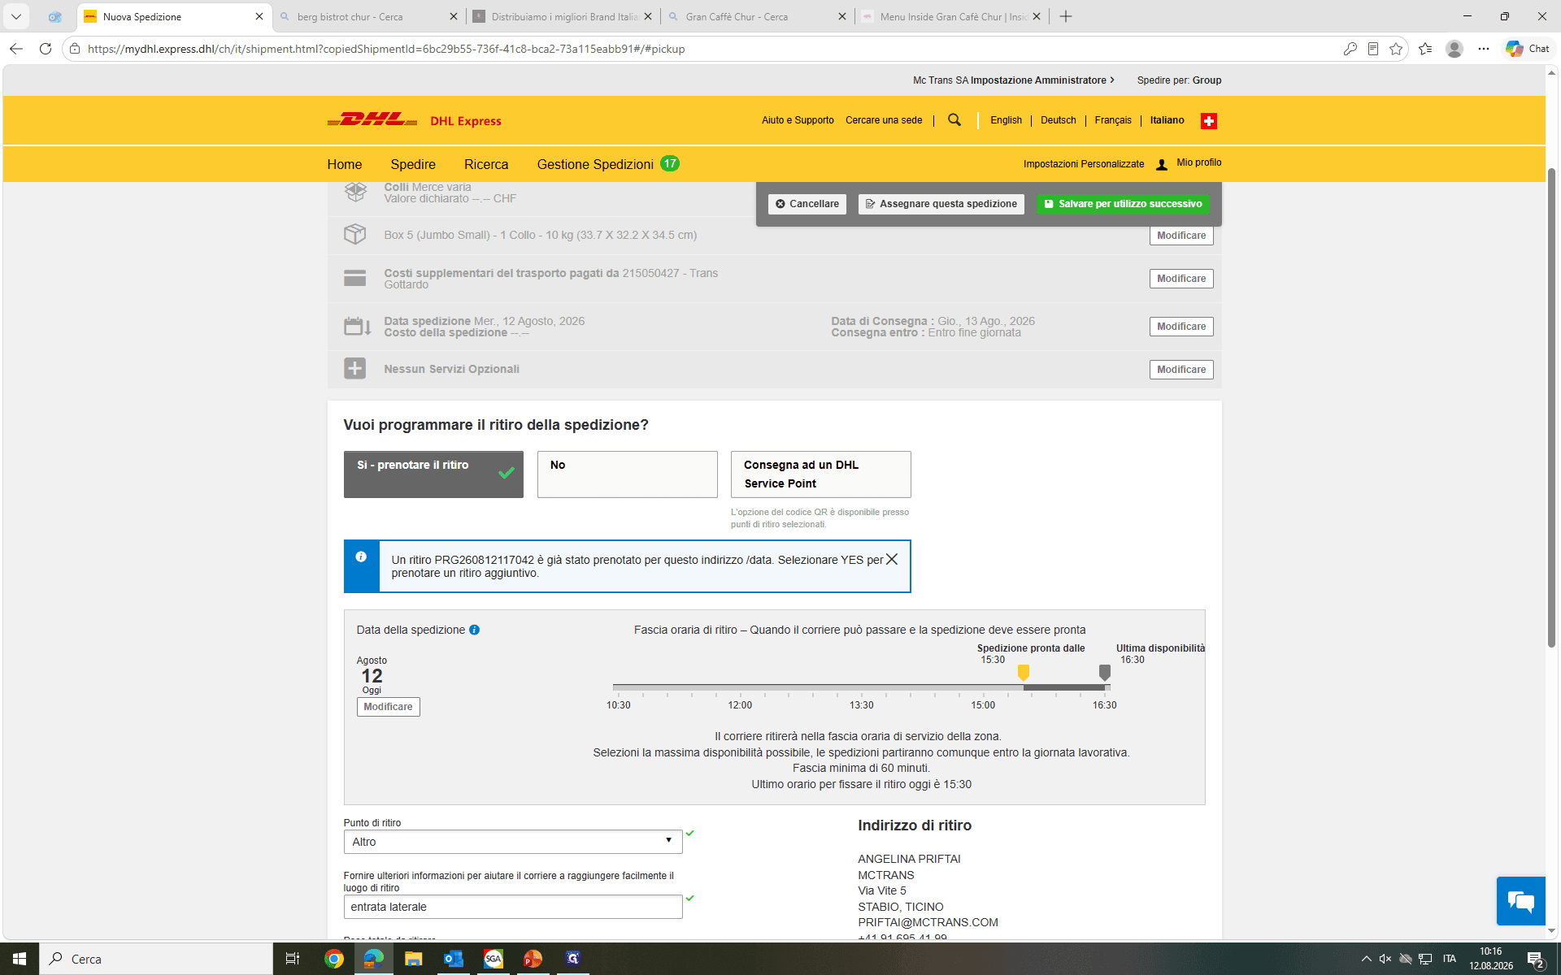1561x975 pixels.
Task: Click the Windows Start button
Action: (20, 959)
